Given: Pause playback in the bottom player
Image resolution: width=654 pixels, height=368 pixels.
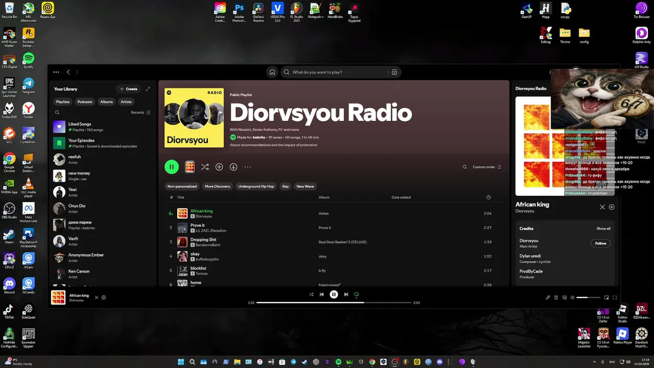Looking at the screenshot, I should (x=334, y=294).
